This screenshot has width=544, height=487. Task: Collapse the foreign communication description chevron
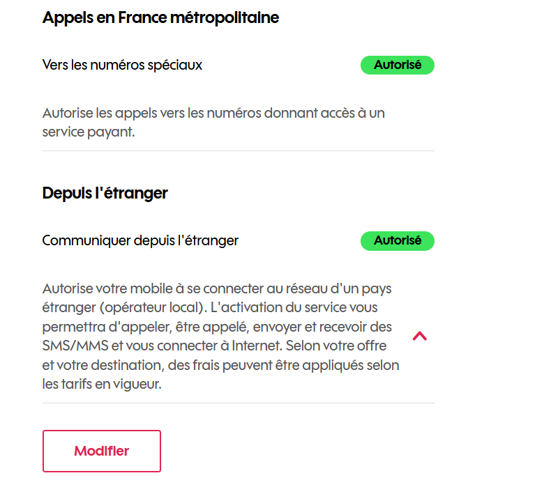pos(419,336)
